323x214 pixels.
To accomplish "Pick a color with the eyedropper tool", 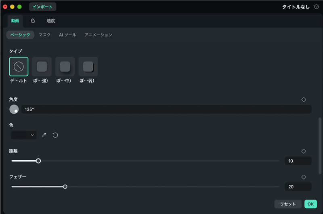I will click(x=44, y=135).
